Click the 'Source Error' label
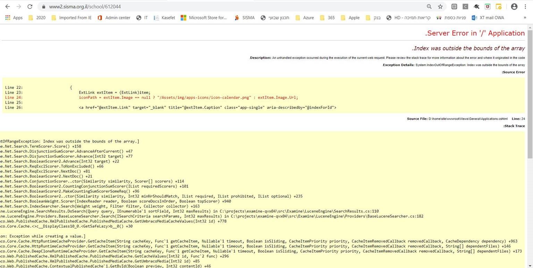This screenshot has height=268, width=533. tap(513, 72)
